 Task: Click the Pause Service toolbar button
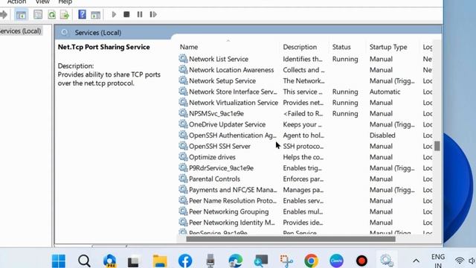(140, 14)
